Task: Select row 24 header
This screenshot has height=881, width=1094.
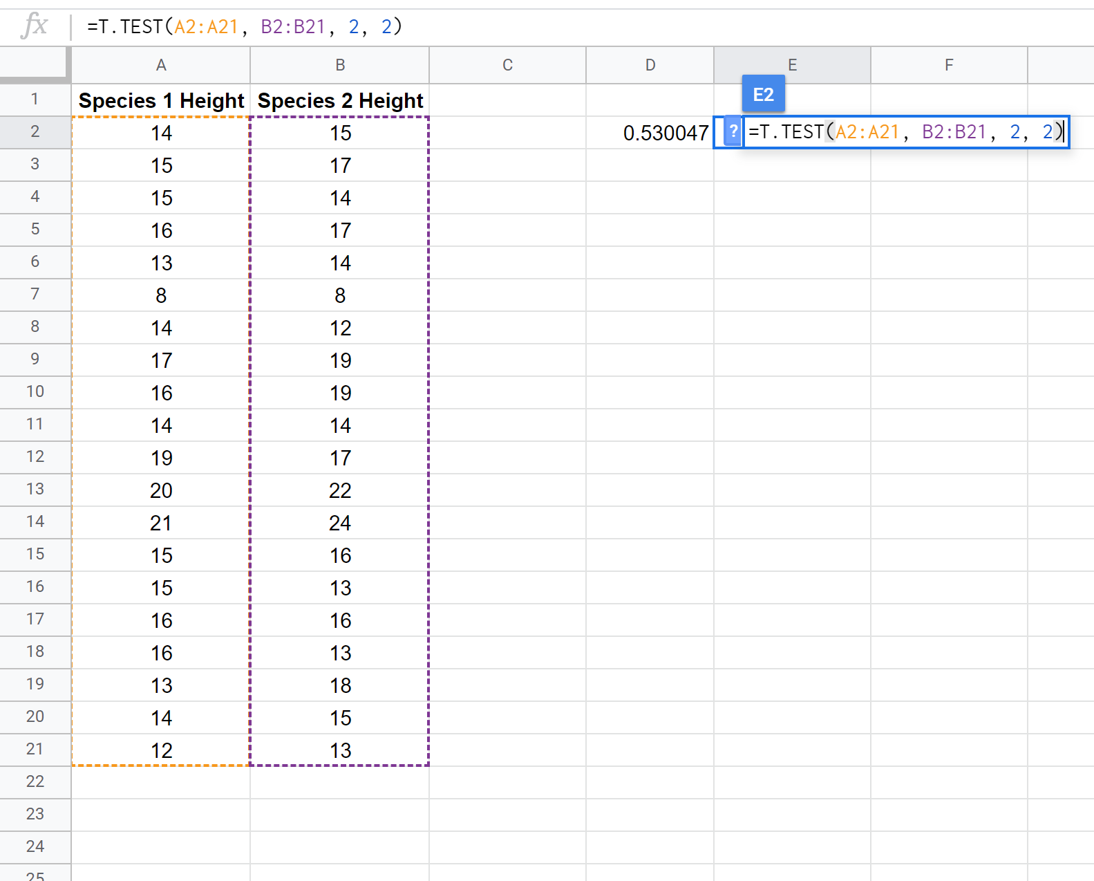Action: coord(35,847)
